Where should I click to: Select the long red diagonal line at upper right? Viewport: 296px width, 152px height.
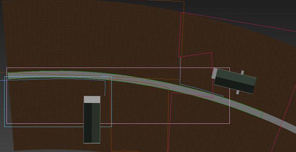click(239, 20)
